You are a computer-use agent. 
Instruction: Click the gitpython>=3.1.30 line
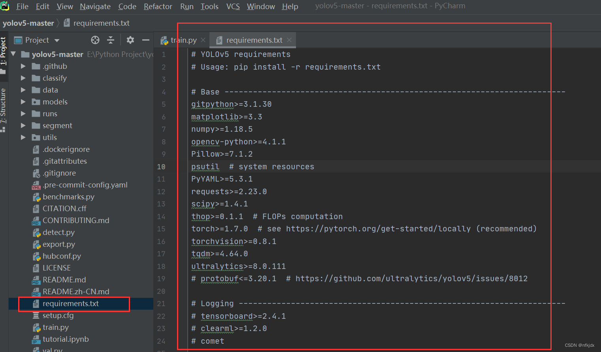231,104
